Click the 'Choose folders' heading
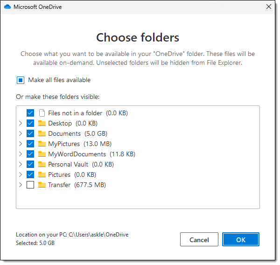 tap(138, 37)
